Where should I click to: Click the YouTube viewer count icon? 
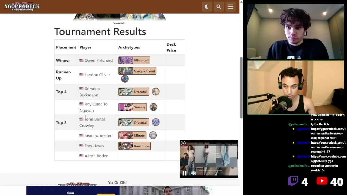coord(322,181)
